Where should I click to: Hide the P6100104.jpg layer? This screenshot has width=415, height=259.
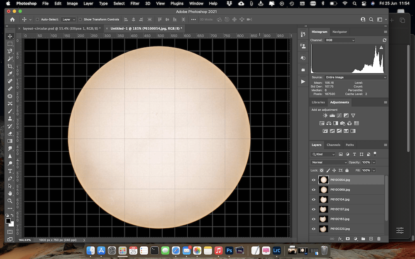[x=314, y=200]
